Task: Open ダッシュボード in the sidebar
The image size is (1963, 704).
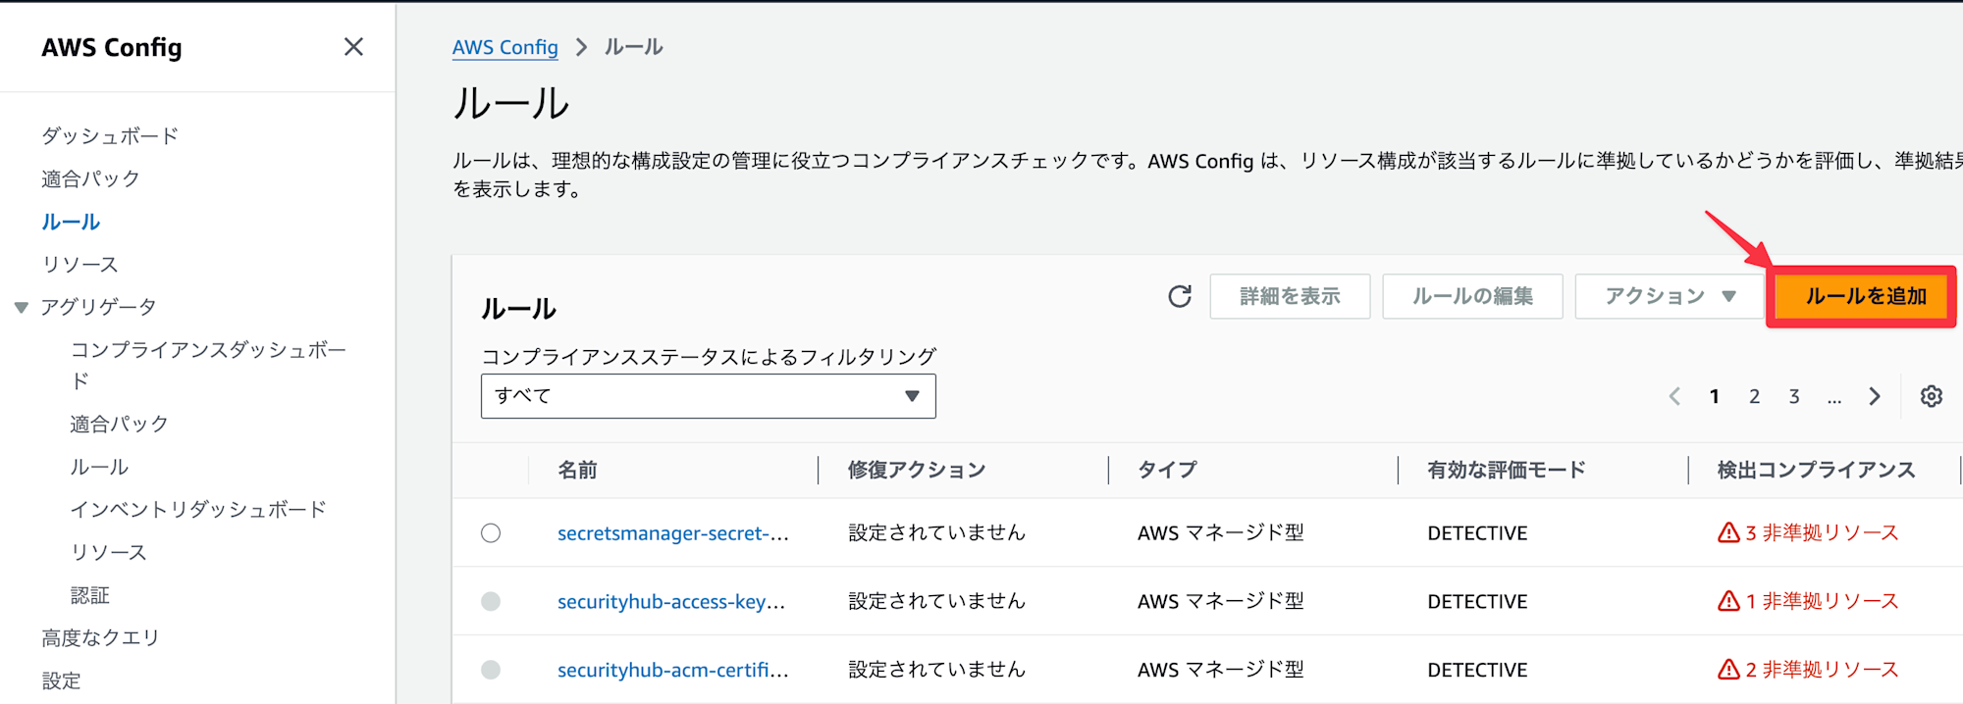Action: [110, 136]
